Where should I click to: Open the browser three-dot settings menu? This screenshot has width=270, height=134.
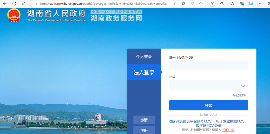261,4
